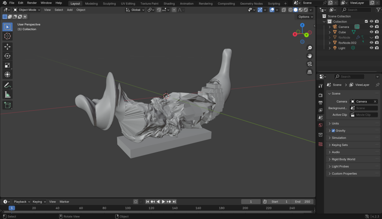The height and width of the screenshot is (219, 382).
Task: Open the viewport Options dropdown
Action: click(306, 17)
